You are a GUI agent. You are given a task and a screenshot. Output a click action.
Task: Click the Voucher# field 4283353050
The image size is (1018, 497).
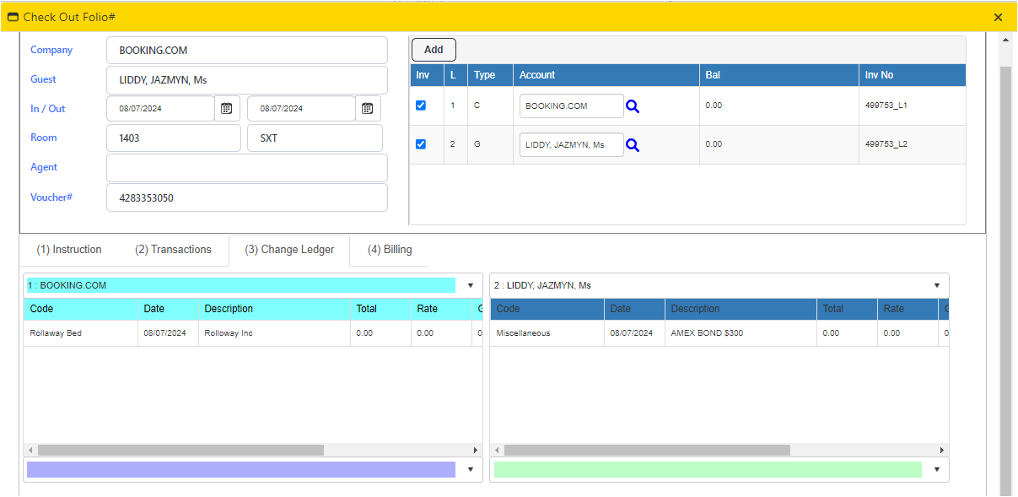click(247, 197)
